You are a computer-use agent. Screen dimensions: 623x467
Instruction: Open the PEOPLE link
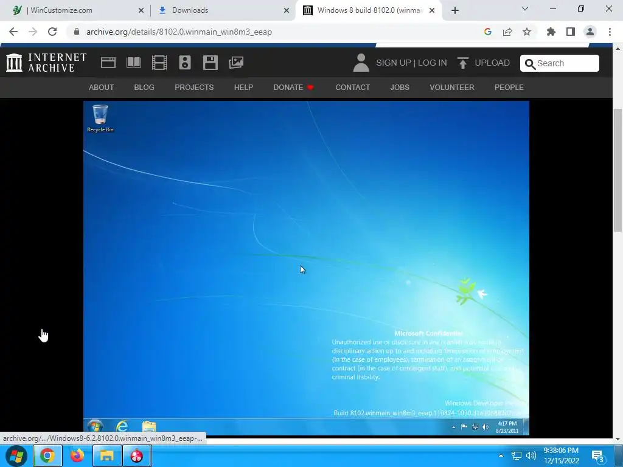click(509, 88)
